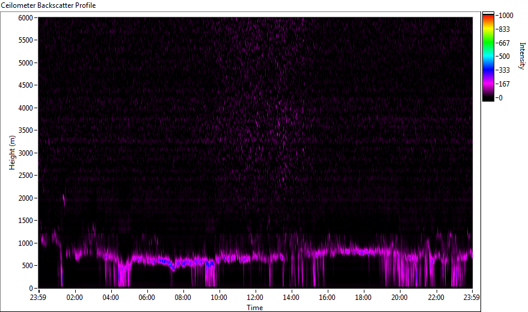Click the 3000 height axis tick label

pos(26,153)
